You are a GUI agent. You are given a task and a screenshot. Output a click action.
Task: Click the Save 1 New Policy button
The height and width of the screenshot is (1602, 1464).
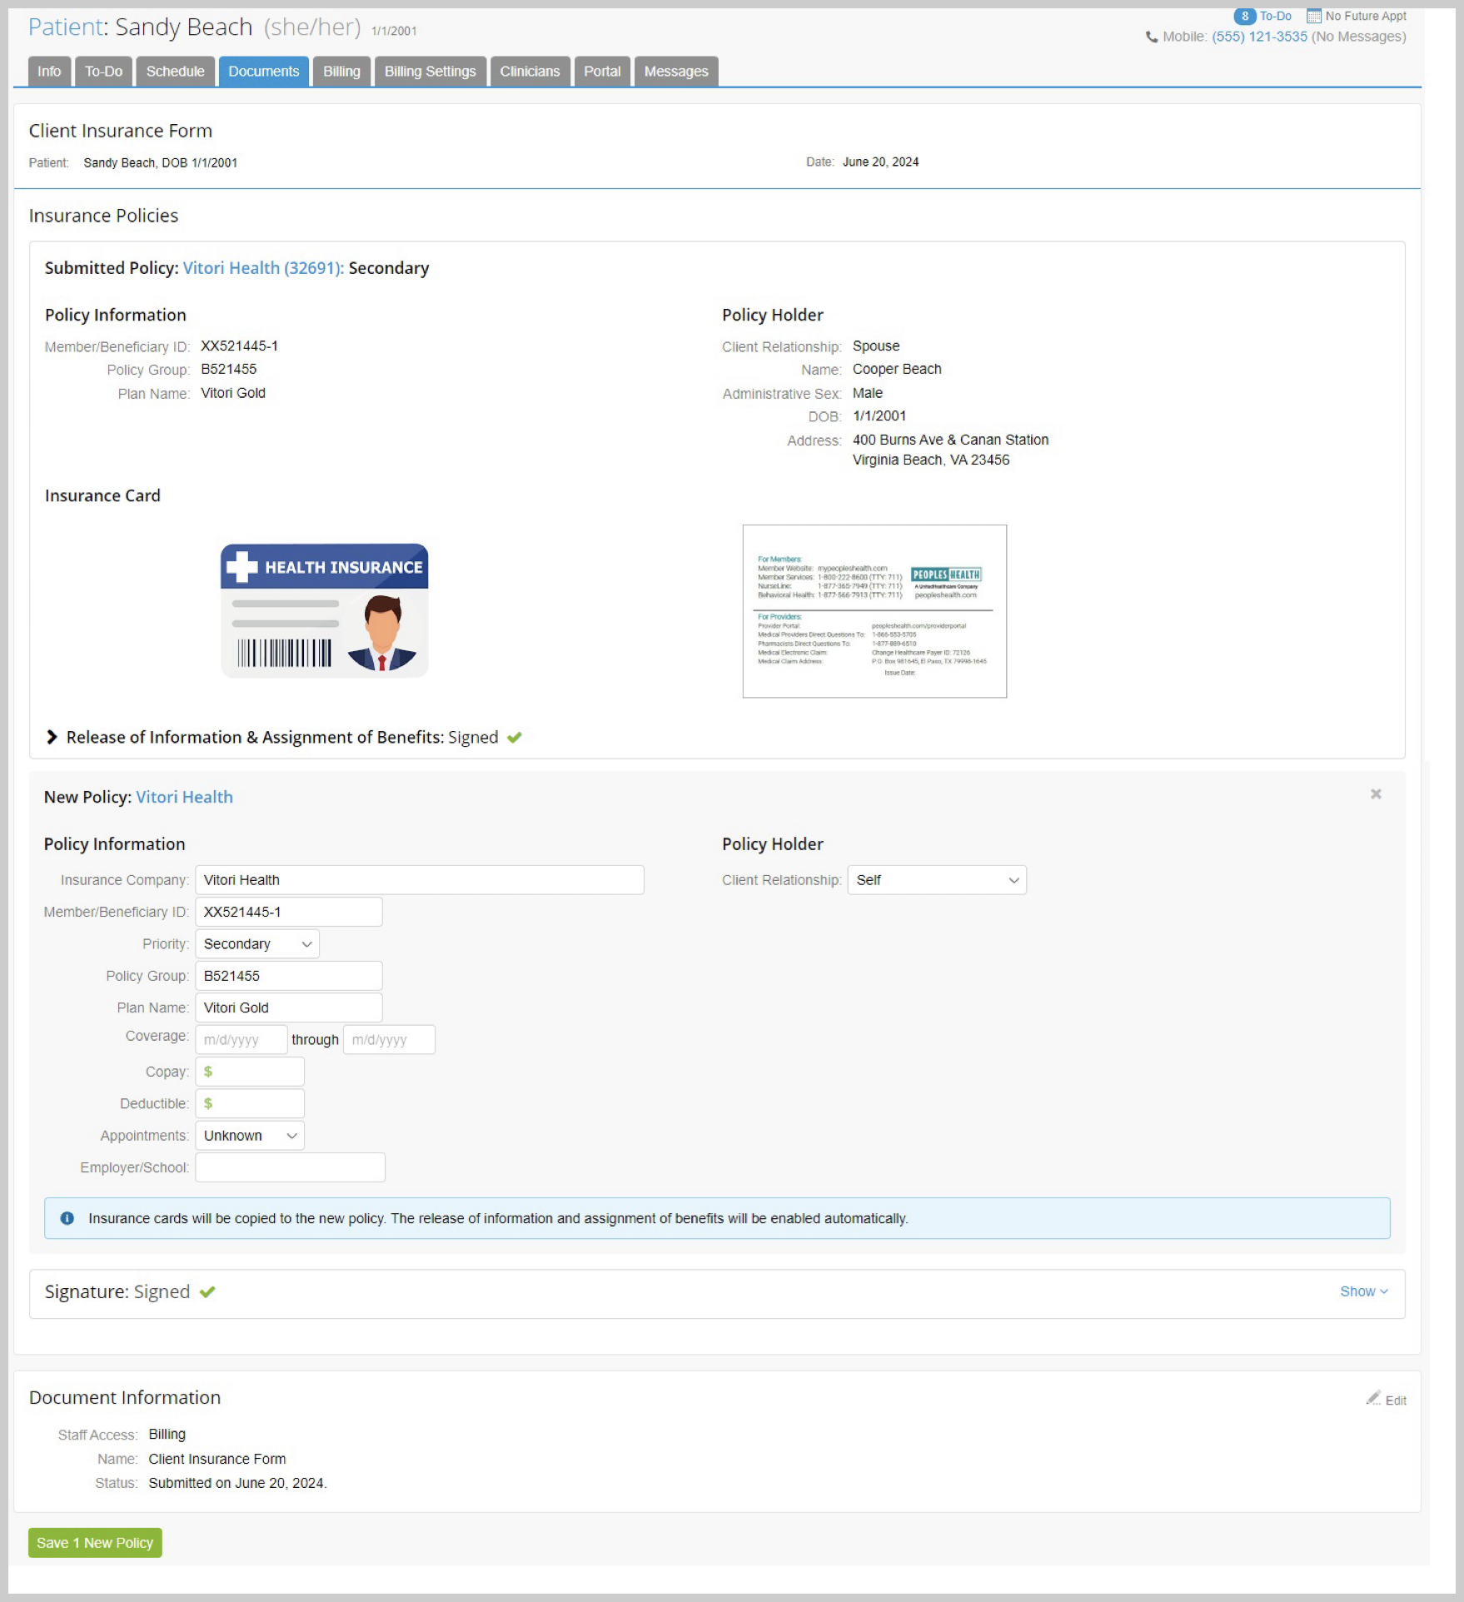(94, 1543)
